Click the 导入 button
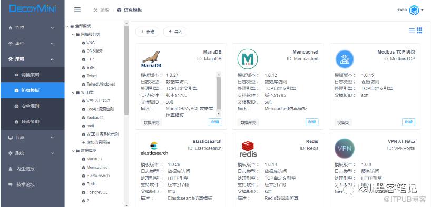This screenshot has width=431, height=207. (175, 32)
